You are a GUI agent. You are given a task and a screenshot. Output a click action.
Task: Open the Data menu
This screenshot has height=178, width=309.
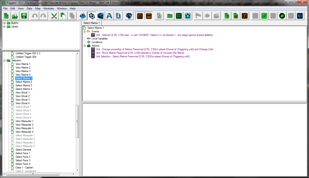pyautogui.click(x=29, y=8)
